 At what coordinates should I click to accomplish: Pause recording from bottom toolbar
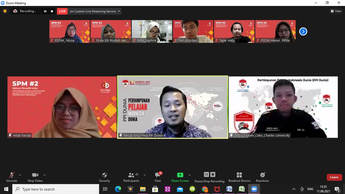point(206,175)
